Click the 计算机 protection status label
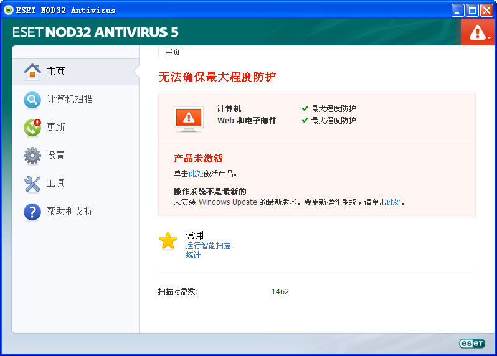Image resolution: width=497 pixels, height=356 pixels. coord(229,109)
